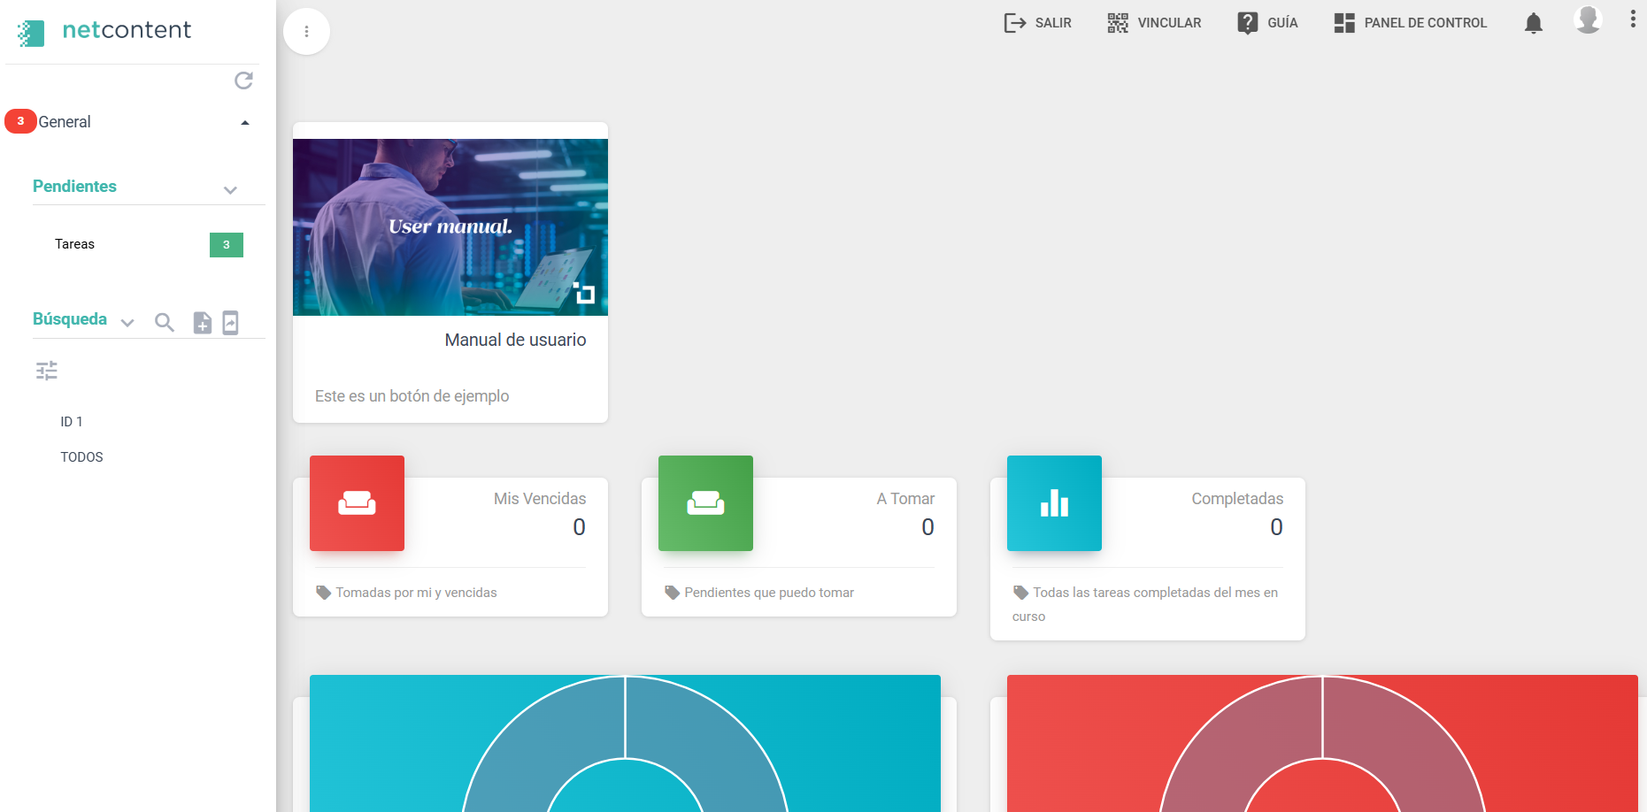Click the refresh icon in the sidebar

[243, 81]
